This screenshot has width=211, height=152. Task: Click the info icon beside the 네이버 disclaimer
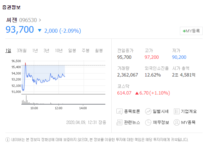click(x=8, y=140)
